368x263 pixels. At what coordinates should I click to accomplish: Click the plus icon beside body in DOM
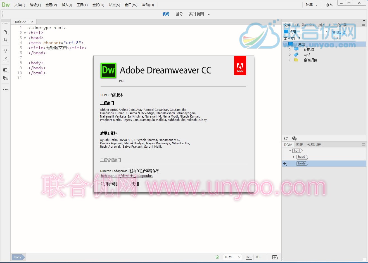pos(285,164)
